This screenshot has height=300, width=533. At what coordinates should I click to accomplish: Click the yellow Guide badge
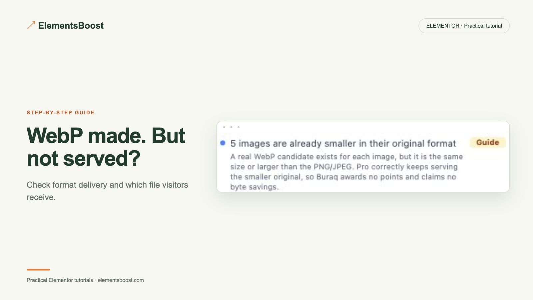coord(488,142)
